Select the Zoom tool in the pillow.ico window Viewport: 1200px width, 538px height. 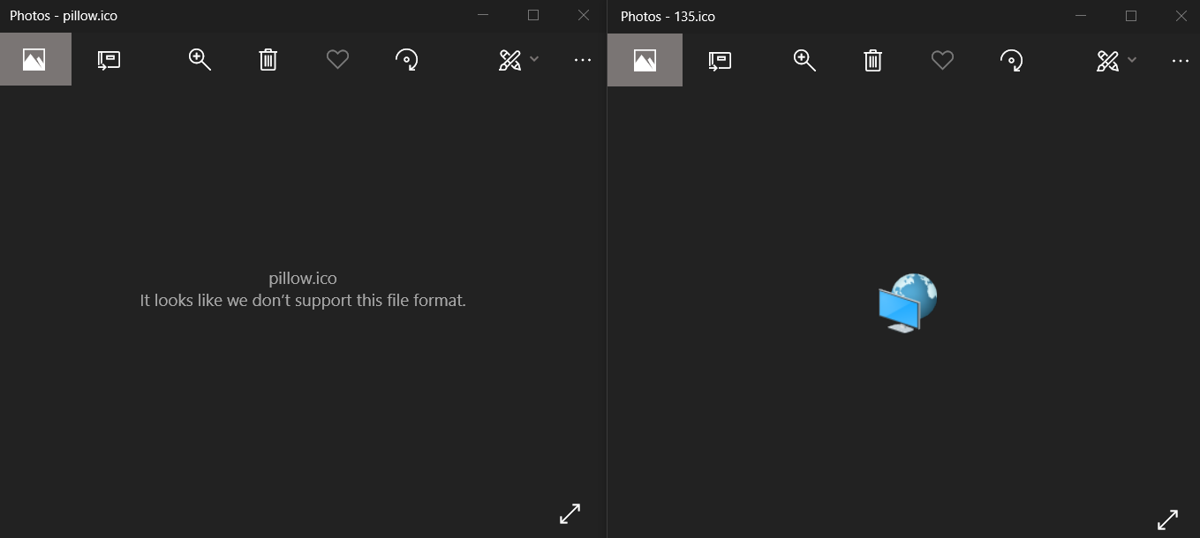click(200, 59)
